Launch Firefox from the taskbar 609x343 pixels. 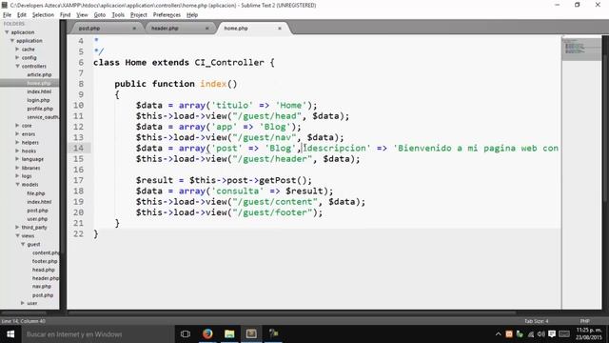[207, 334]
